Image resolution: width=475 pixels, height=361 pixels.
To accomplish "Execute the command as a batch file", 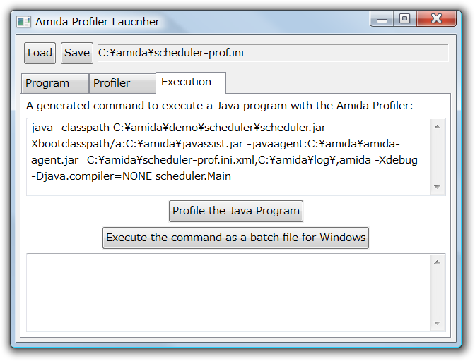I will [235, 238].
